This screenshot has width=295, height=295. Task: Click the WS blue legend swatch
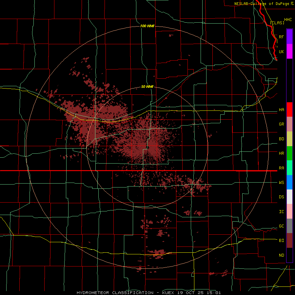289,182
